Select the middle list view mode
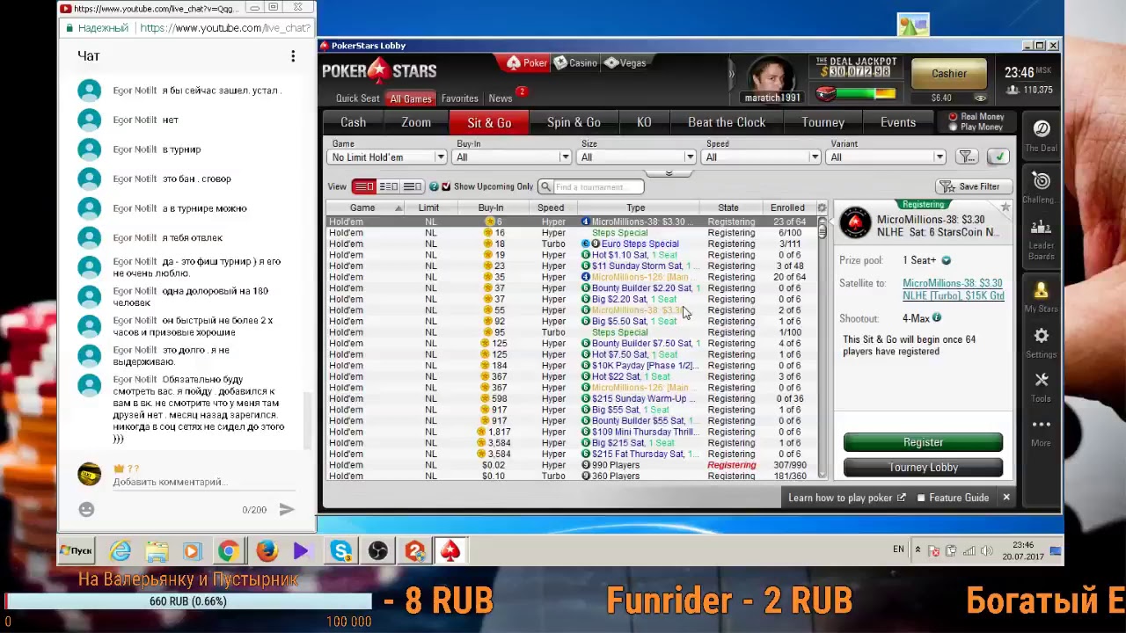The image size is (1126, 633). [x=388, y=186]
